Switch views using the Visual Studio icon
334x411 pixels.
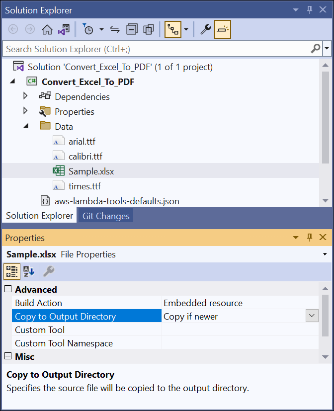click(x=63, y=29)
